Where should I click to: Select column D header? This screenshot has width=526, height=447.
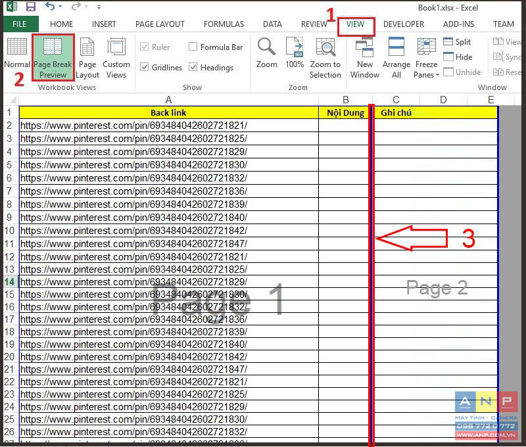(x=443, y=100)
